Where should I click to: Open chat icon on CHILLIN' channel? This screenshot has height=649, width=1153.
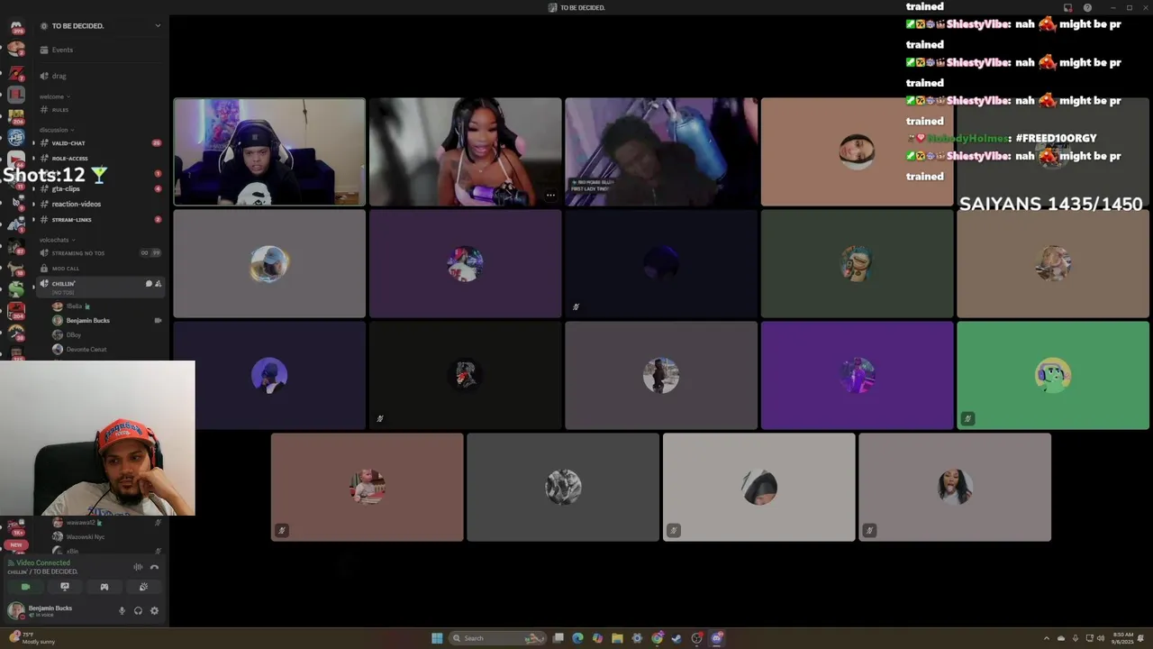tap(149, 284)
